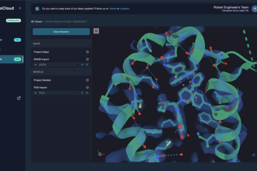Open the external link icon in sidebar
The height and width of the screenshot is (171, 257).
[x=18, y=98]
